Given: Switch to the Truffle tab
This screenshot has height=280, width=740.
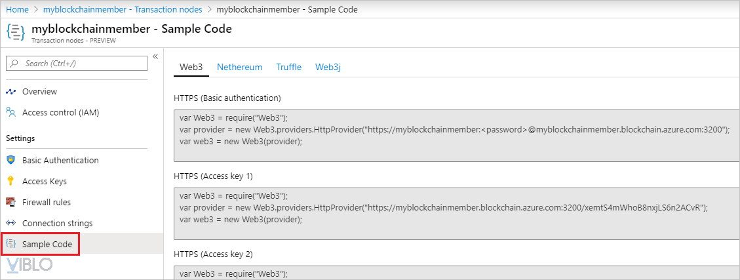Looking at the screenshot, I should [288, 67].
